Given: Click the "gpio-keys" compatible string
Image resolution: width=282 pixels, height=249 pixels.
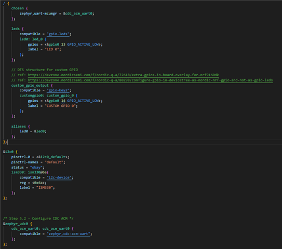Looking at the screenshot, I should point(58,90).
